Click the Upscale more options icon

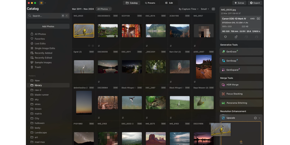[x=255, y=118]
